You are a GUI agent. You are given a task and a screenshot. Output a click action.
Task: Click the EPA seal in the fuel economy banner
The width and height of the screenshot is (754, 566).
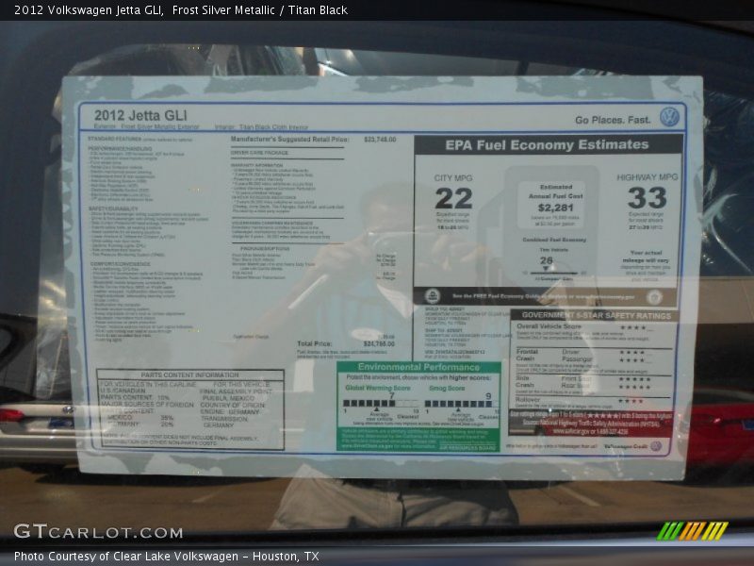pos(432,296)
